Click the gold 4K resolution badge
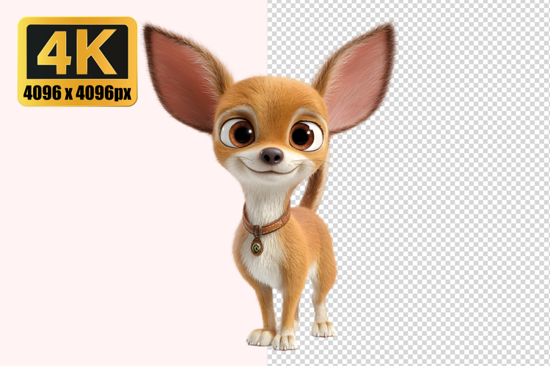Image resolution: width=550 pixels, height=366 pixels. pyautogui.click(x=78, y=61)
